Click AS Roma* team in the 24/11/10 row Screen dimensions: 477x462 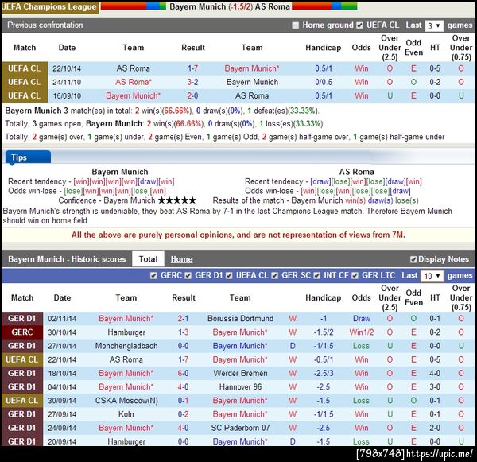click(134, 82)
